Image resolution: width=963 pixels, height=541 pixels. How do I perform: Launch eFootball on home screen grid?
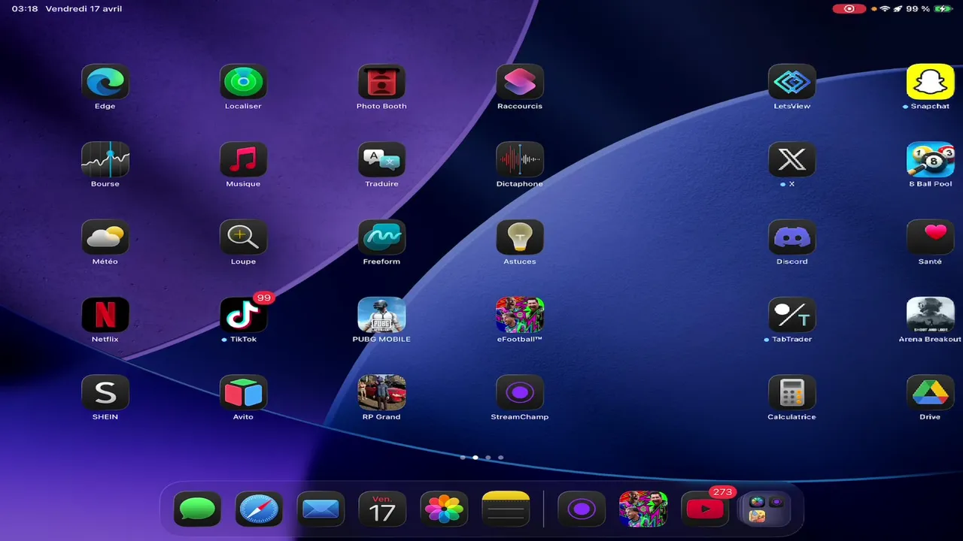(520, 315)
